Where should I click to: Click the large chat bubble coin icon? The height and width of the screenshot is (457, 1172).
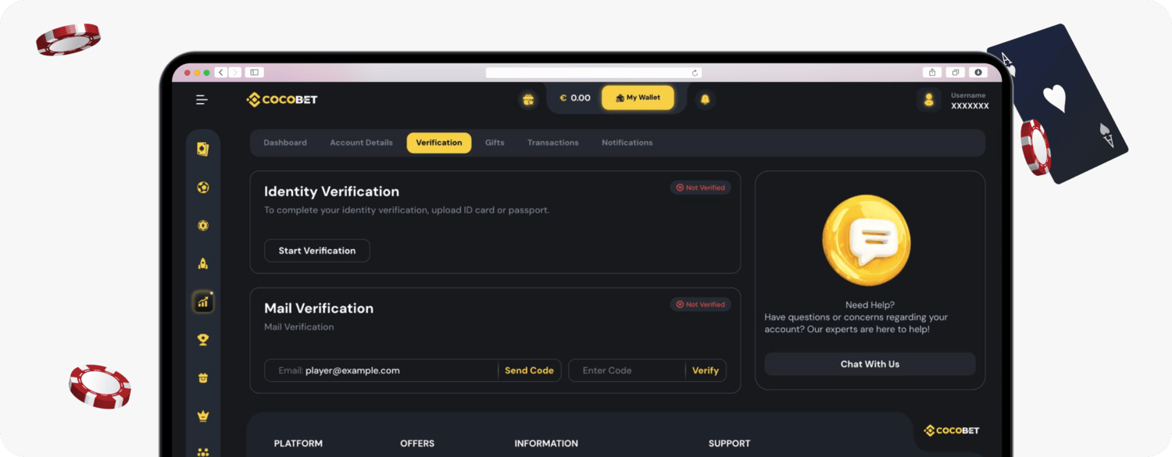866,241
